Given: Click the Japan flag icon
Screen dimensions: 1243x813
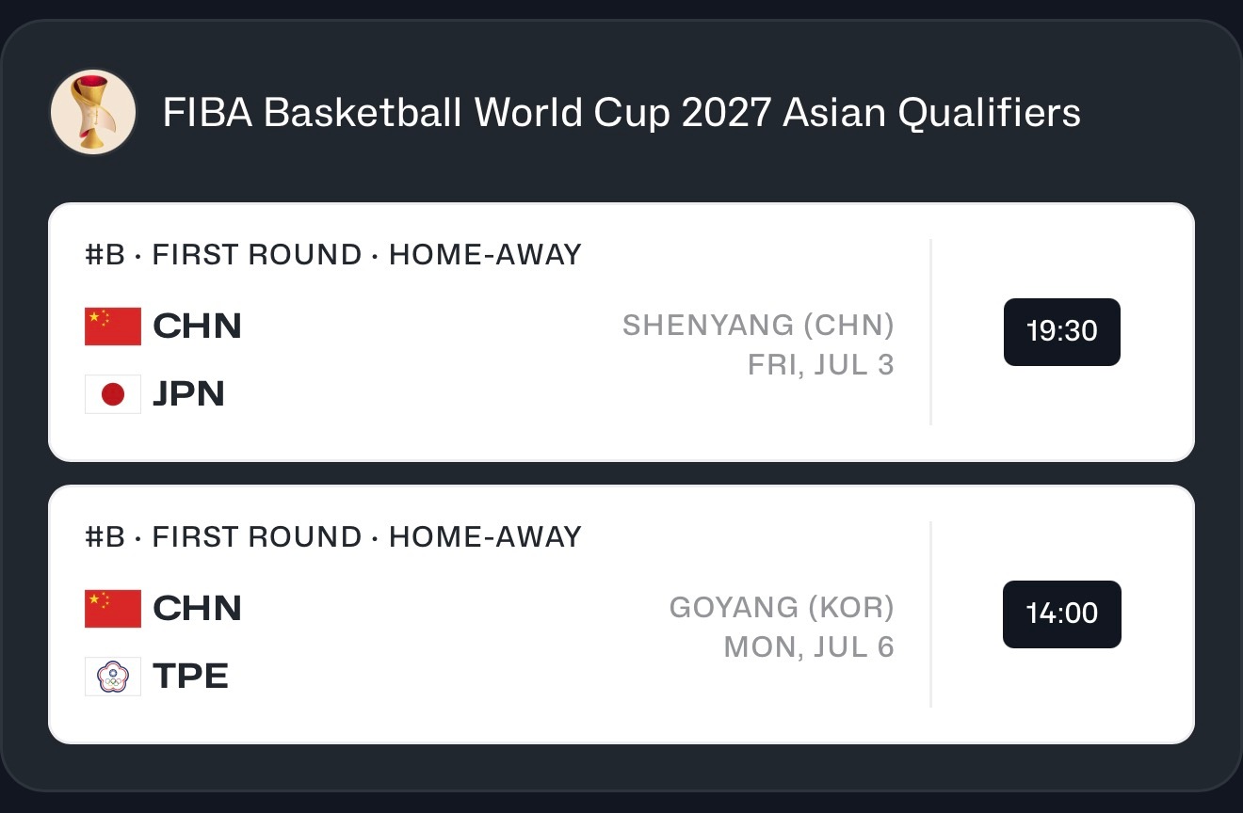Looking at the screenshot, I should (113, 394).
